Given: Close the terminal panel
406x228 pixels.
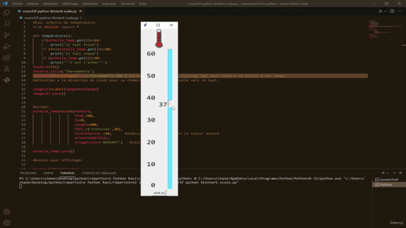Looking at the screenshot, I should coord(400,173).
